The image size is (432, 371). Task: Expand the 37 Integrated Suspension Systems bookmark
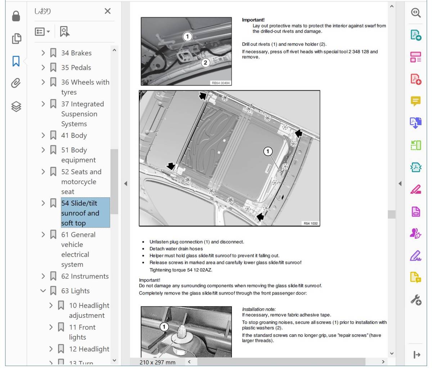click(x=43, y=104)
